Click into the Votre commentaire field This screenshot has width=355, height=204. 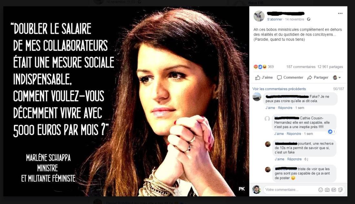point(290,190)
